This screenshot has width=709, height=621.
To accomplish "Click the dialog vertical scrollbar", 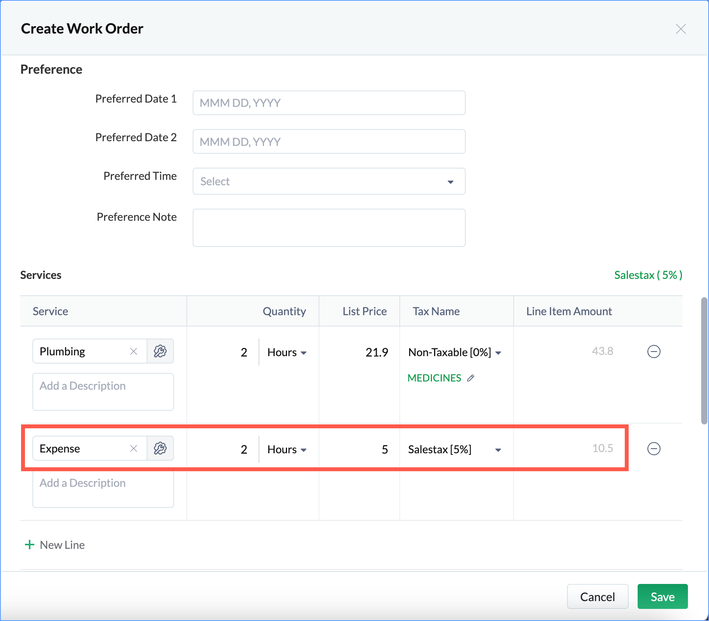I will click(704, 360).
